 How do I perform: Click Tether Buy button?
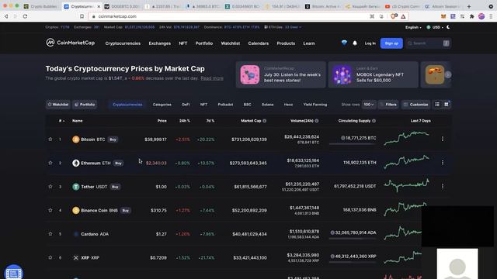[115, 187]
